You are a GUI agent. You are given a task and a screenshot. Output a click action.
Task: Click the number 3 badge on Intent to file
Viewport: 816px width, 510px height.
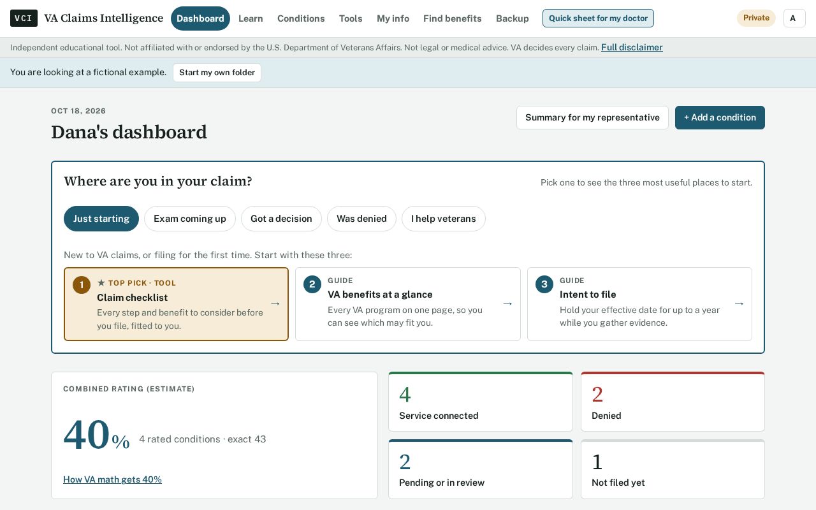click(x=544, y=284)
